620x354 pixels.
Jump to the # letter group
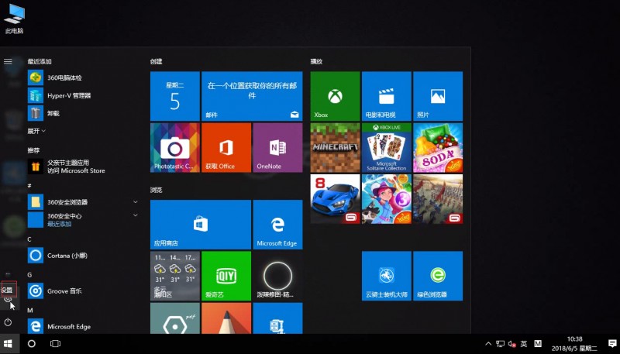click(29, 185)
